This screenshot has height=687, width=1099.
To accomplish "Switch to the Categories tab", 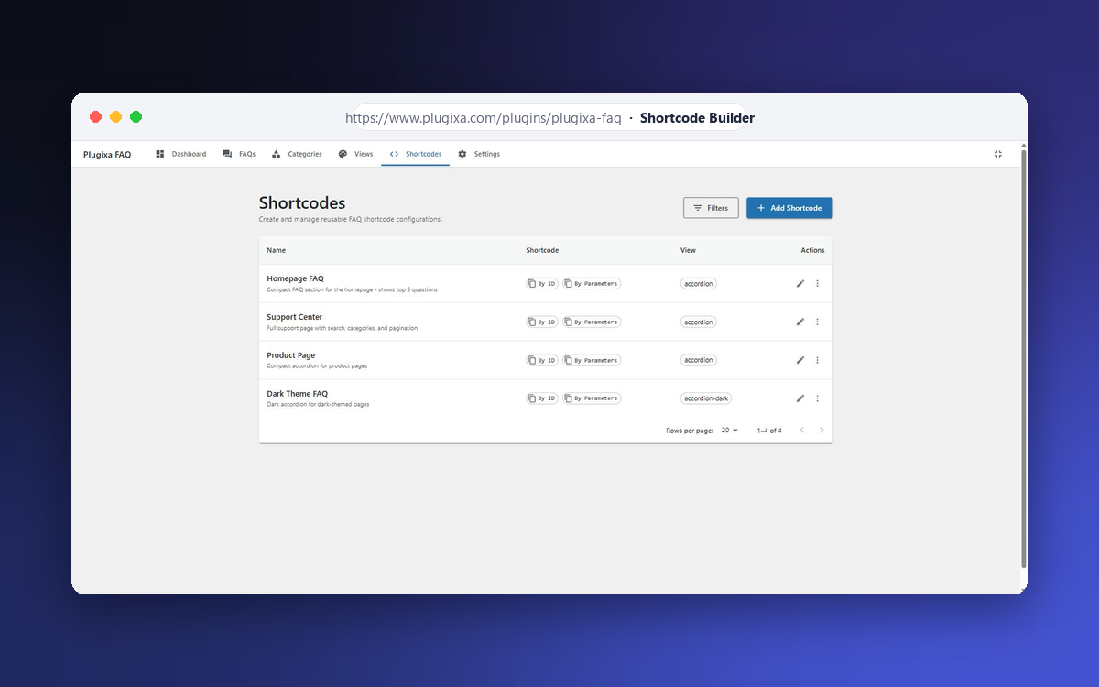I will tap(297, 154).
